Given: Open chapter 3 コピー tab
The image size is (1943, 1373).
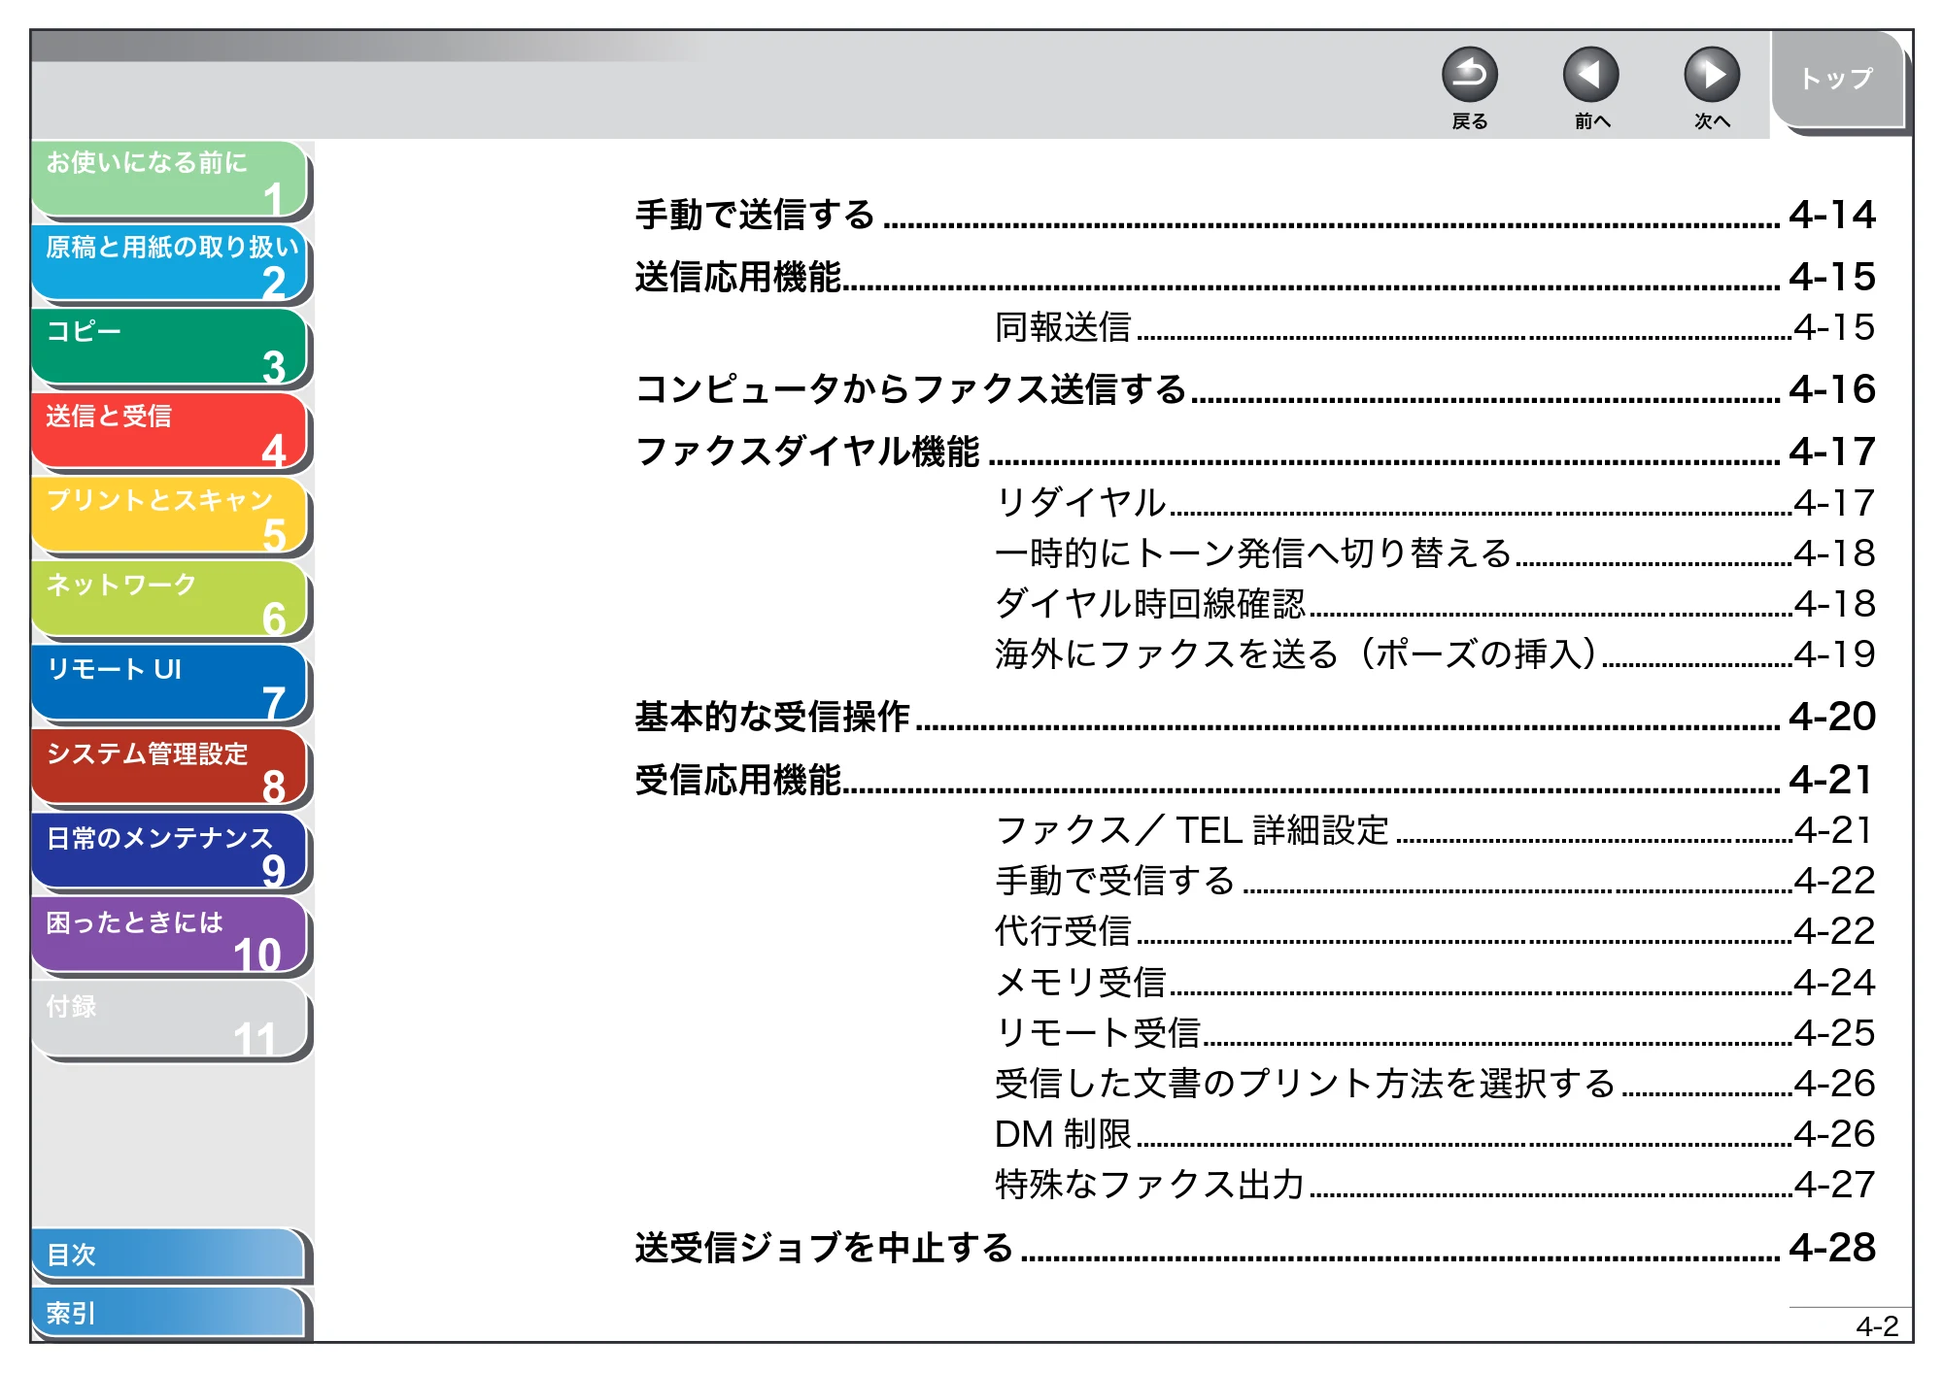Looking at the screenshot, I should pyautogui.click(x=171, y=349).
